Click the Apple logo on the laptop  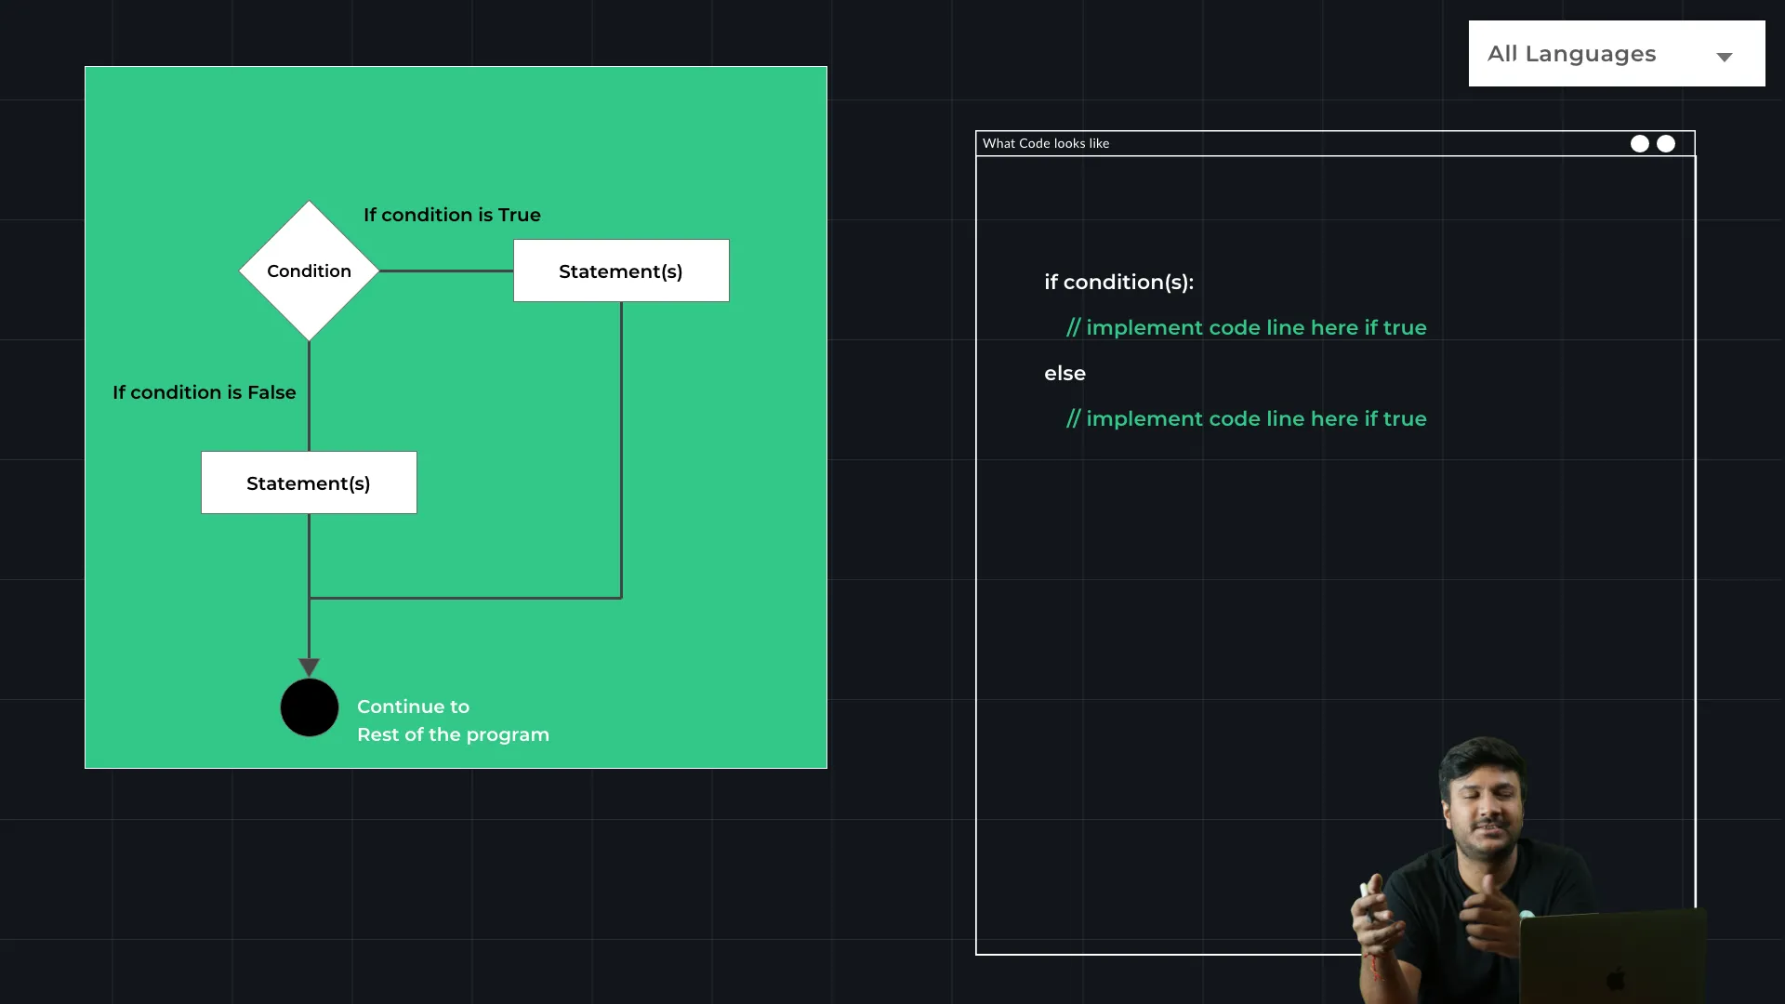coord(1616,978)
